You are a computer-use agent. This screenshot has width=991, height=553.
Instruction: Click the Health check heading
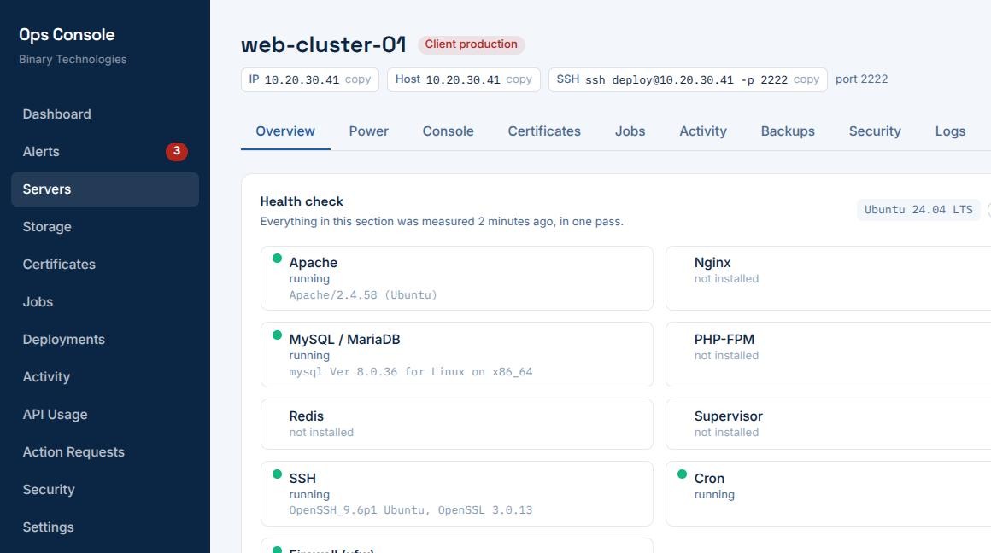coord(302,201)
